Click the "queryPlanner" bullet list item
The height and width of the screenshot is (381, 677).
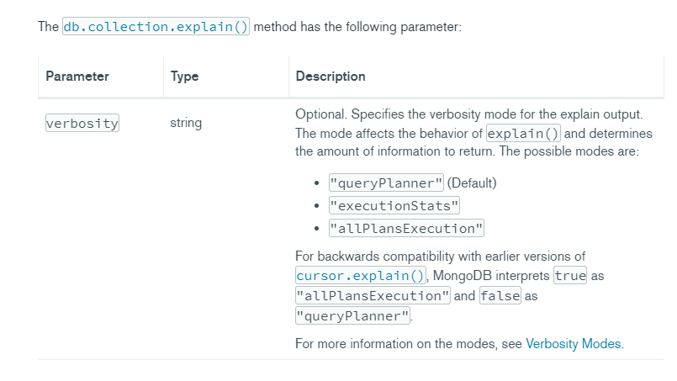pos(386,183)
